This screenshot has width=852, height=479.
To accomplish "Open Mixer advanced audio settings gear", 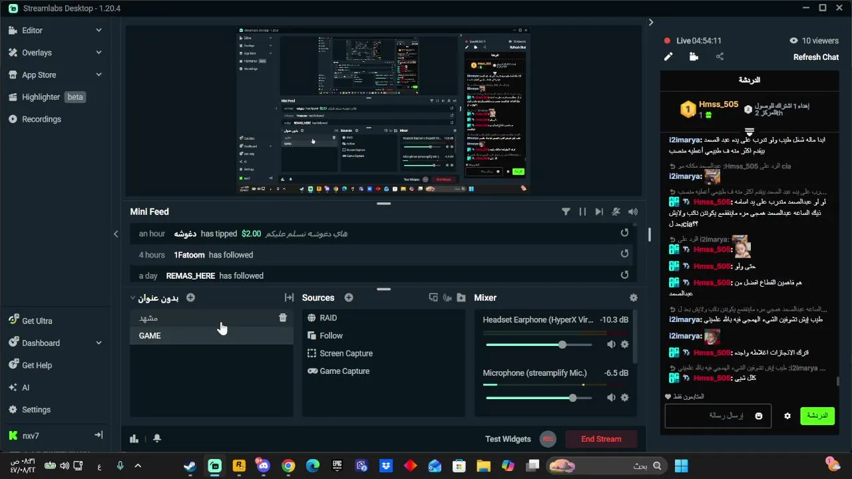I will (x=634, y=298).
